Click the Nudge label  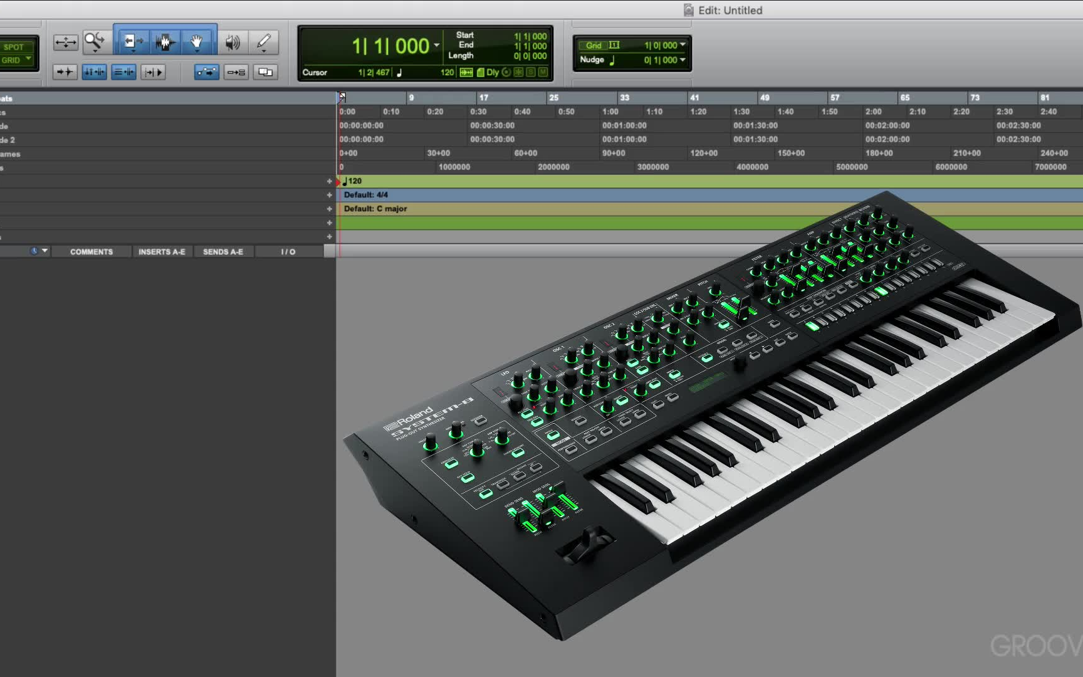coord(592,60)
